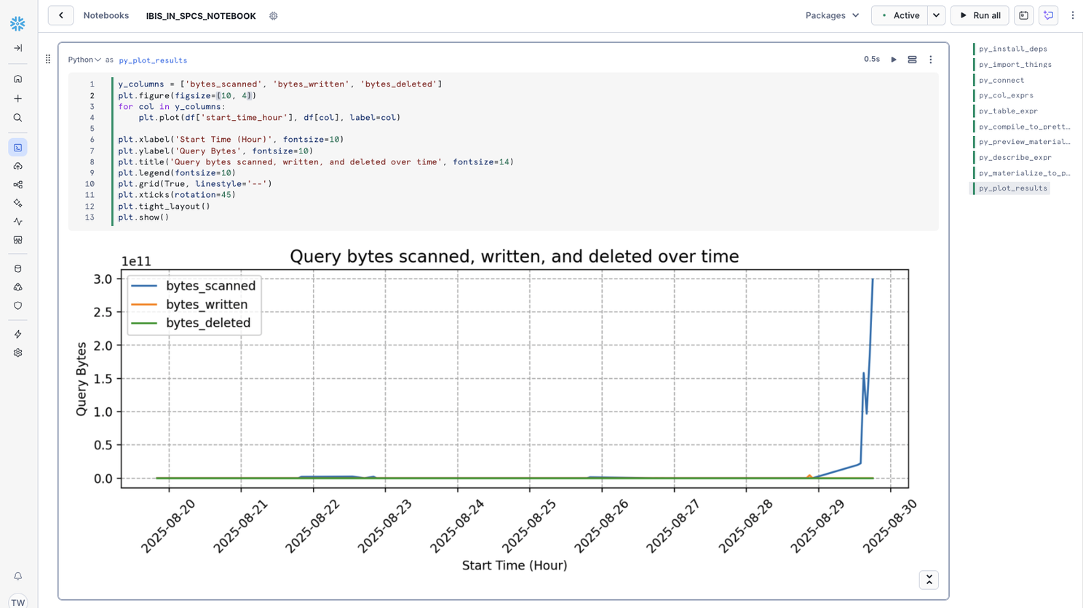Click the notifications bell icon

(x=18, y=576)
